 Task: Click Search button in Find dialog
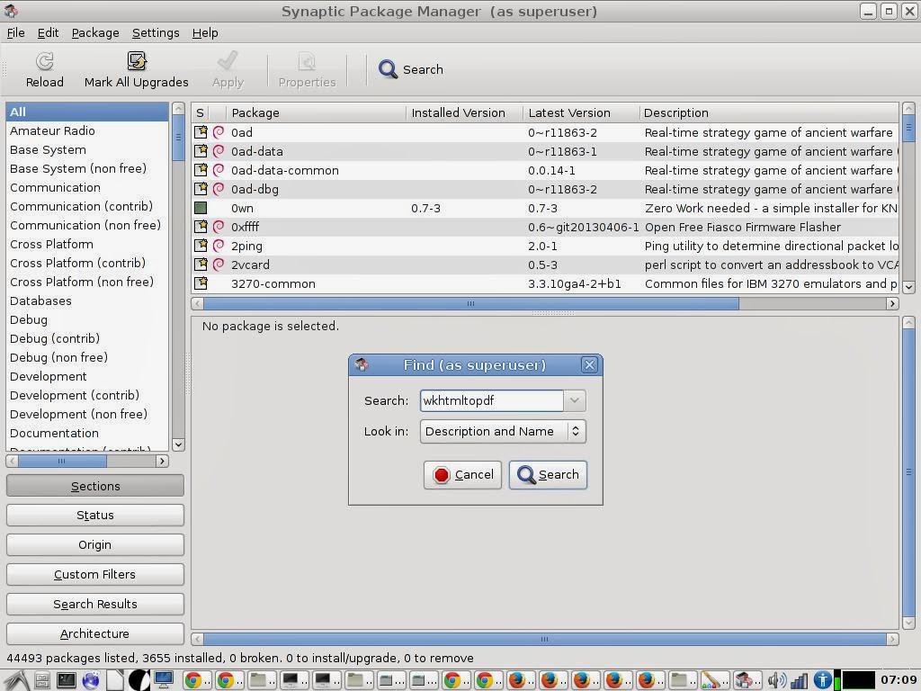548,475
